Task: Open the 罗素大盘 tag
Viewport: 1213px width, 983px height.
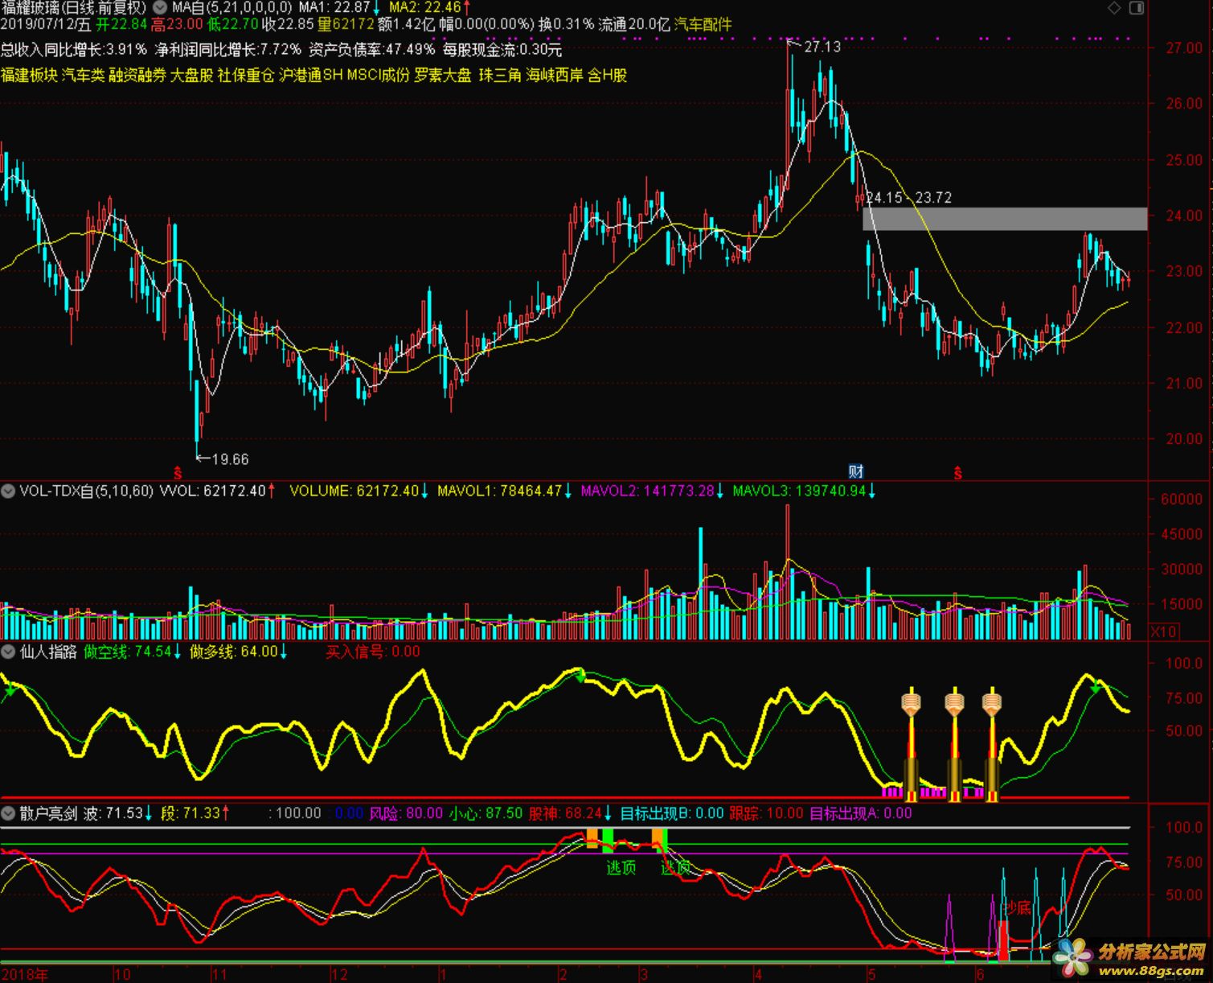Action: (443, 76)
